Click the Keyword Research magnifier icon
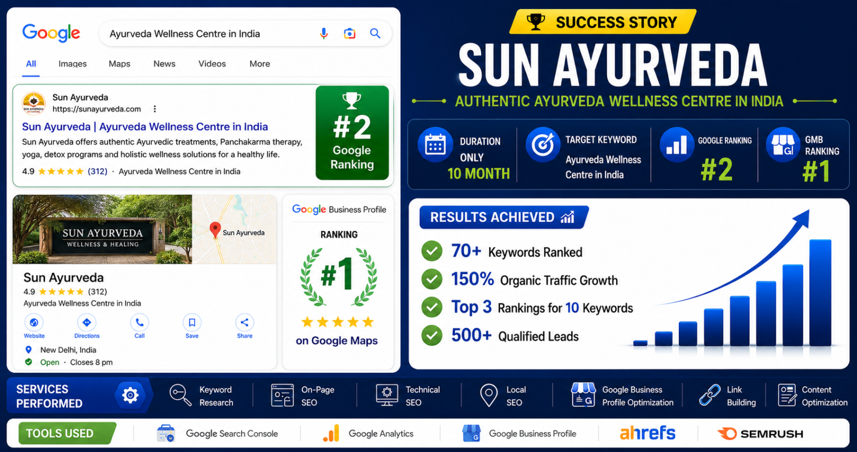Image resolution: width=857 pixels, height=452 pixels. [x=180, y=395]
